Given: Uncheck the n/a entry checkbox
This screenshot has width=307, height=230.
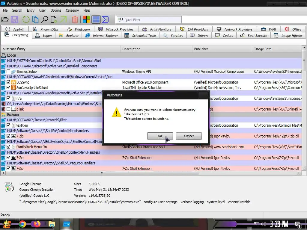Looking at the screenshot, I should (8, 98).
